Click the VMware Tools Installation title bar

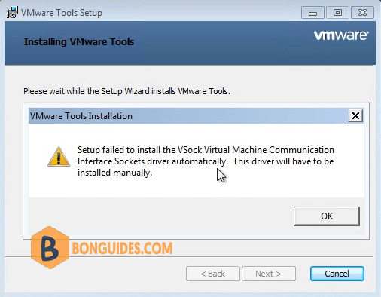(188, 116)
